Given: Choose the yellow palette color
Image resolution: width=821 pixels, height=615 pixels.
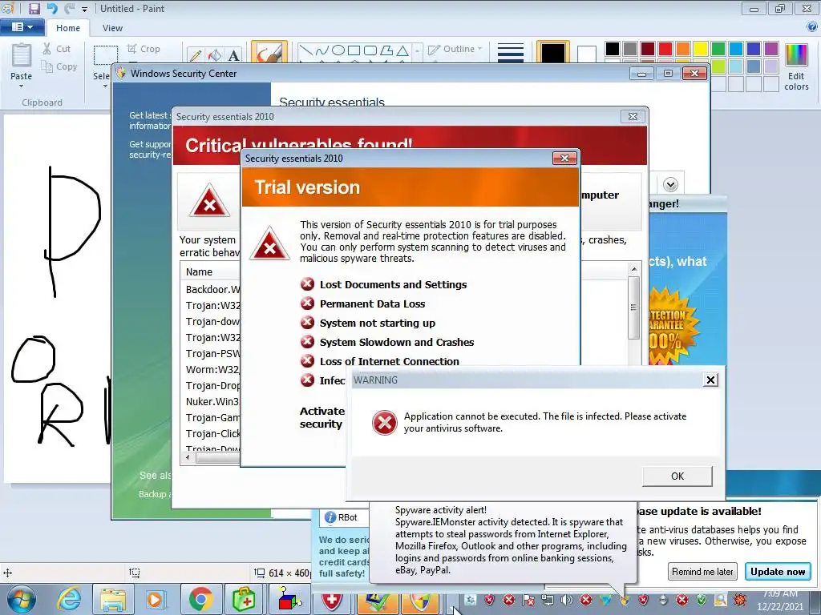Looking at the screenshot, I should [701, 49].
